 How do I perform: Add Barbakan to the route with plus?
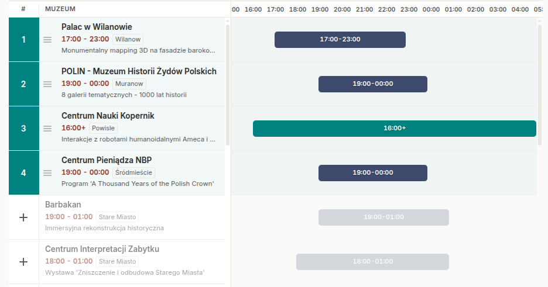(x=23, y=217)
